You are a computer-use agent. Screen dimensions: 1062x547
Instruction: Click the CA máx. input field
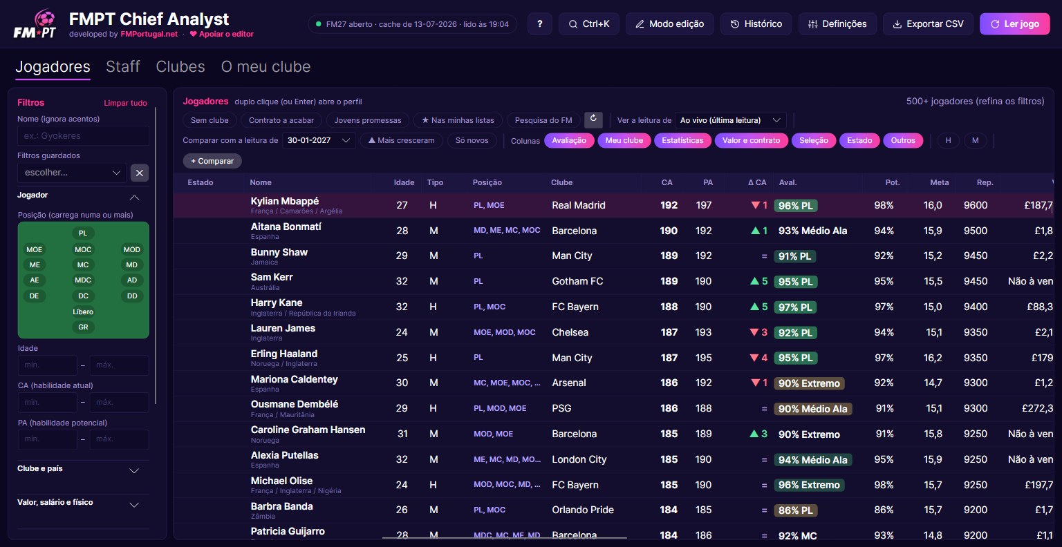(119, 402)
